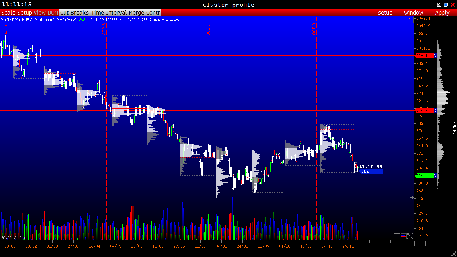Click the orange price tag icon
457x257 pixels.
click(x=410, y=20)
